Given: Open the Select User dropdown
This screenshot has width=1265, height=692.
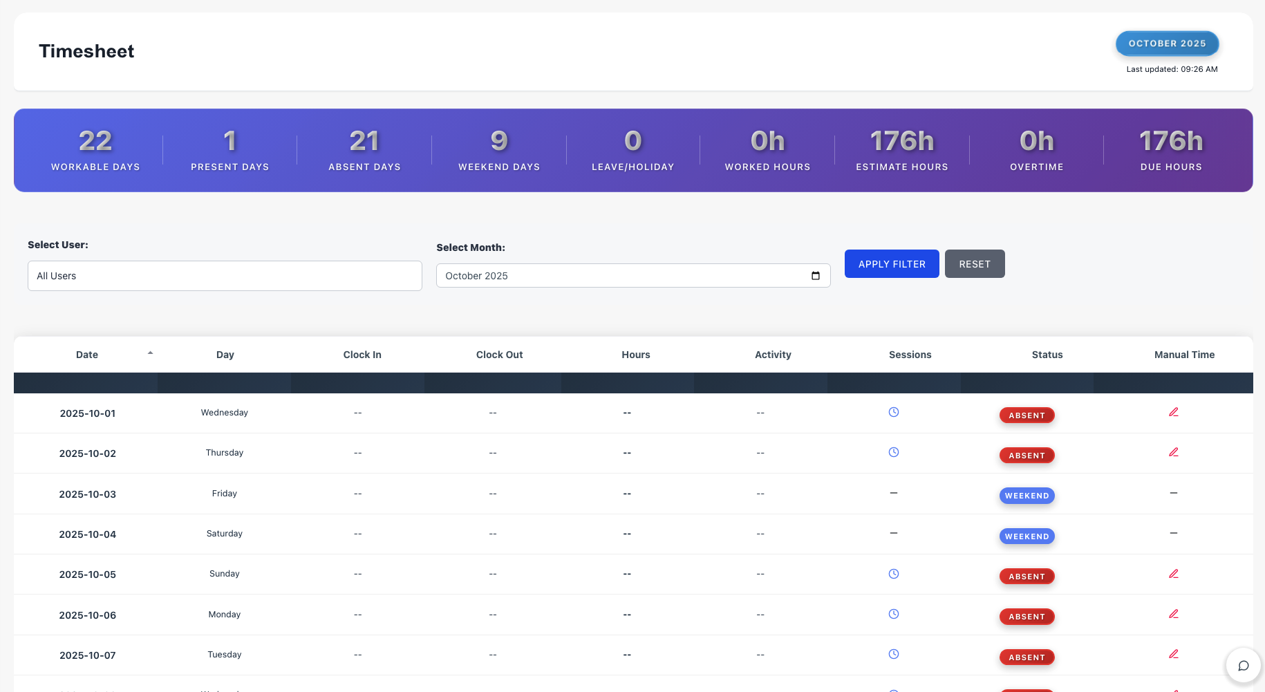Looking at the screenshot, I should click(x=225, y=276).
